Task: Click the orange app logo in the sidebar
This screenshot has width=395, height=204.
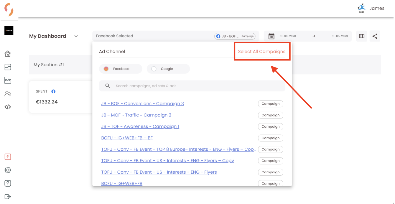Action: point(9,10)
